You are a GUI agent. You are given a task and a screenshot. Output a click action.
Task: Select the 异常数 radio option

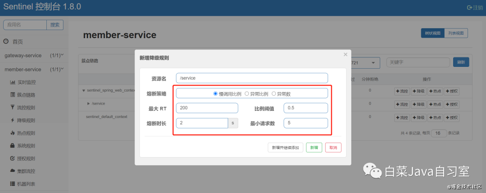tap(274, 94)
